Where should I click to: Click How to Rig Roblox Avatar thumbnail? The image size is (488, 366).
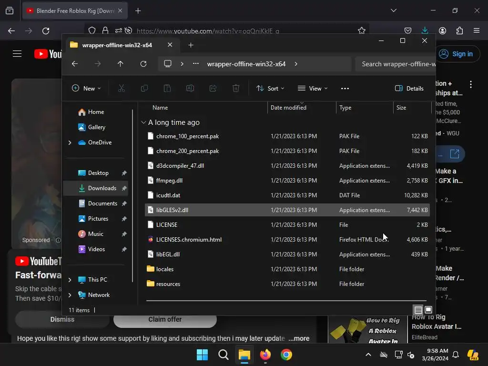pyautogui.click(x=367, y=329)
